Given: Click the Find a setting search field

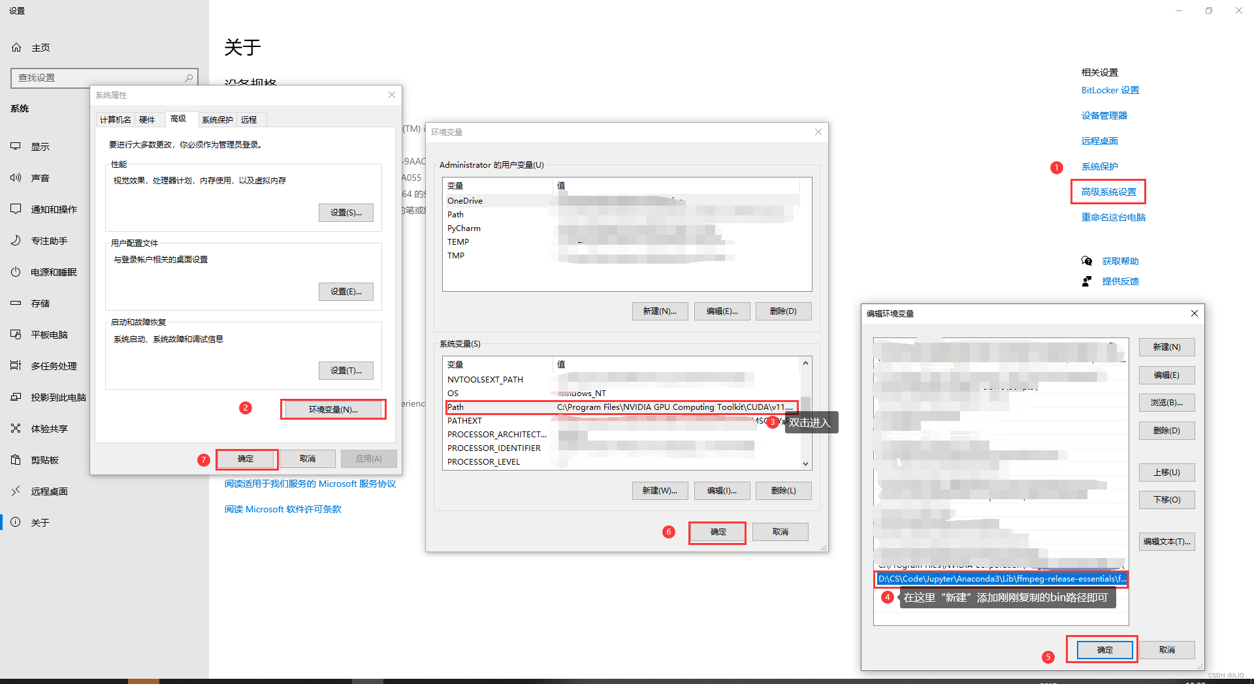Looking at the screenshot, I should pos(104,78).
